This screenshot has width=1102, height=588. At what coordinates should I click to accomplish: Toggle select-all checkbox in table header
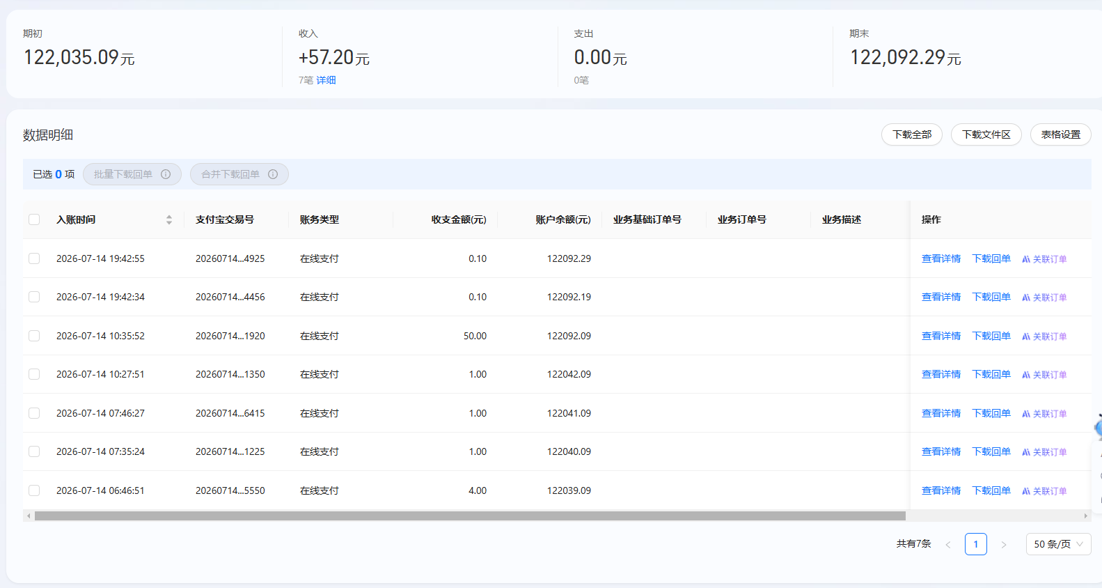click(34, 219)
